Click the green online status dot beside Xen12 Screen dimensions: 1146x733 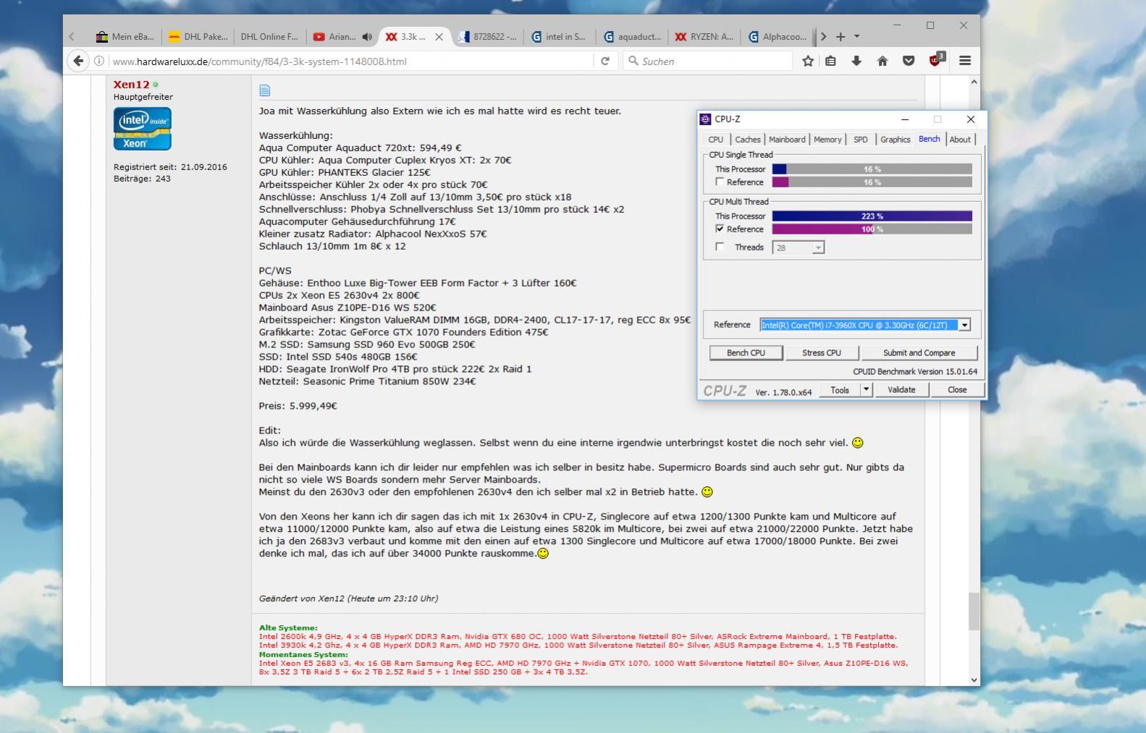(x=156, y=85)
